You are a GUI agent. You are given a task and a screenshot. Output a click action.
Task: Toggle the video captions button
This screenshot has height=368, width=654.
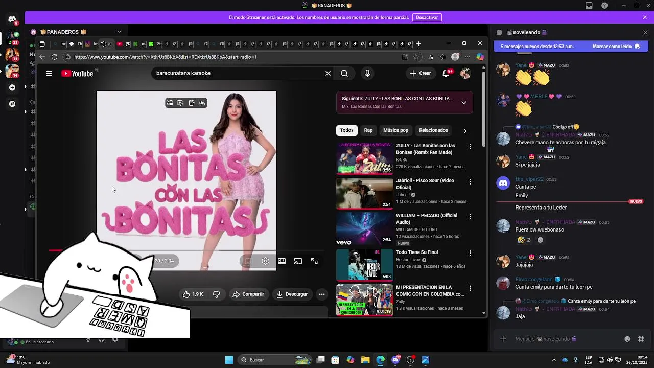248,261
